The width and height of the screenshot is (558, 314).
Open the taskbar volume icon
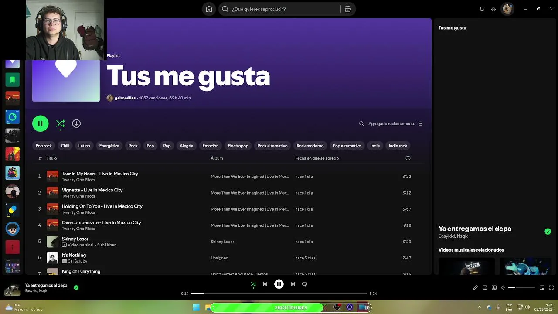tap(527, 307)
